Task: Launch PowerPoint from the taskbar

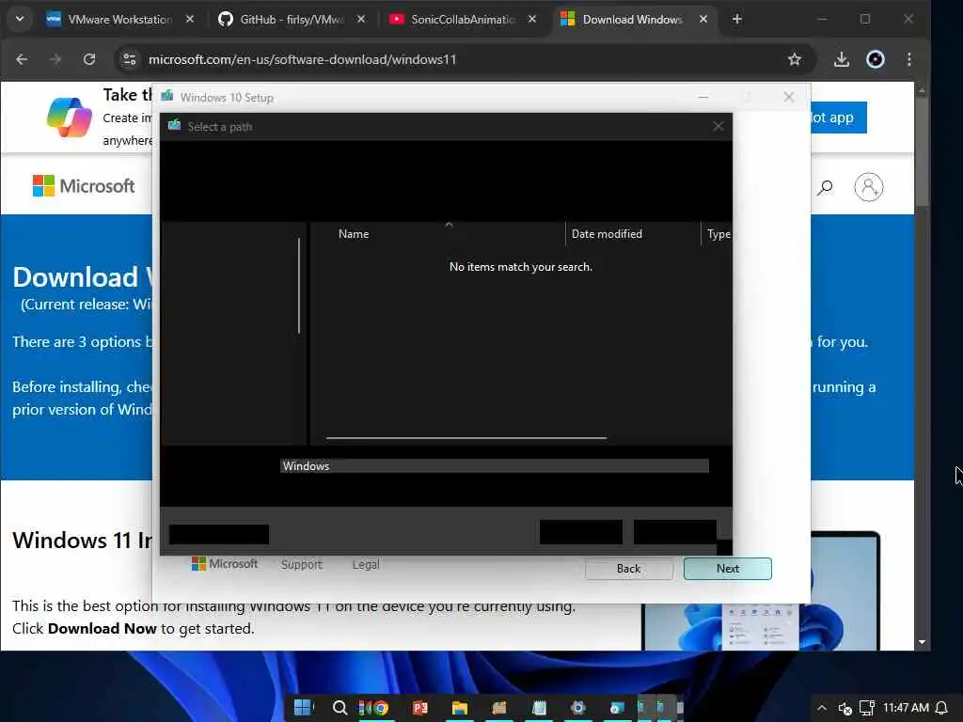Action: [420, 708]
